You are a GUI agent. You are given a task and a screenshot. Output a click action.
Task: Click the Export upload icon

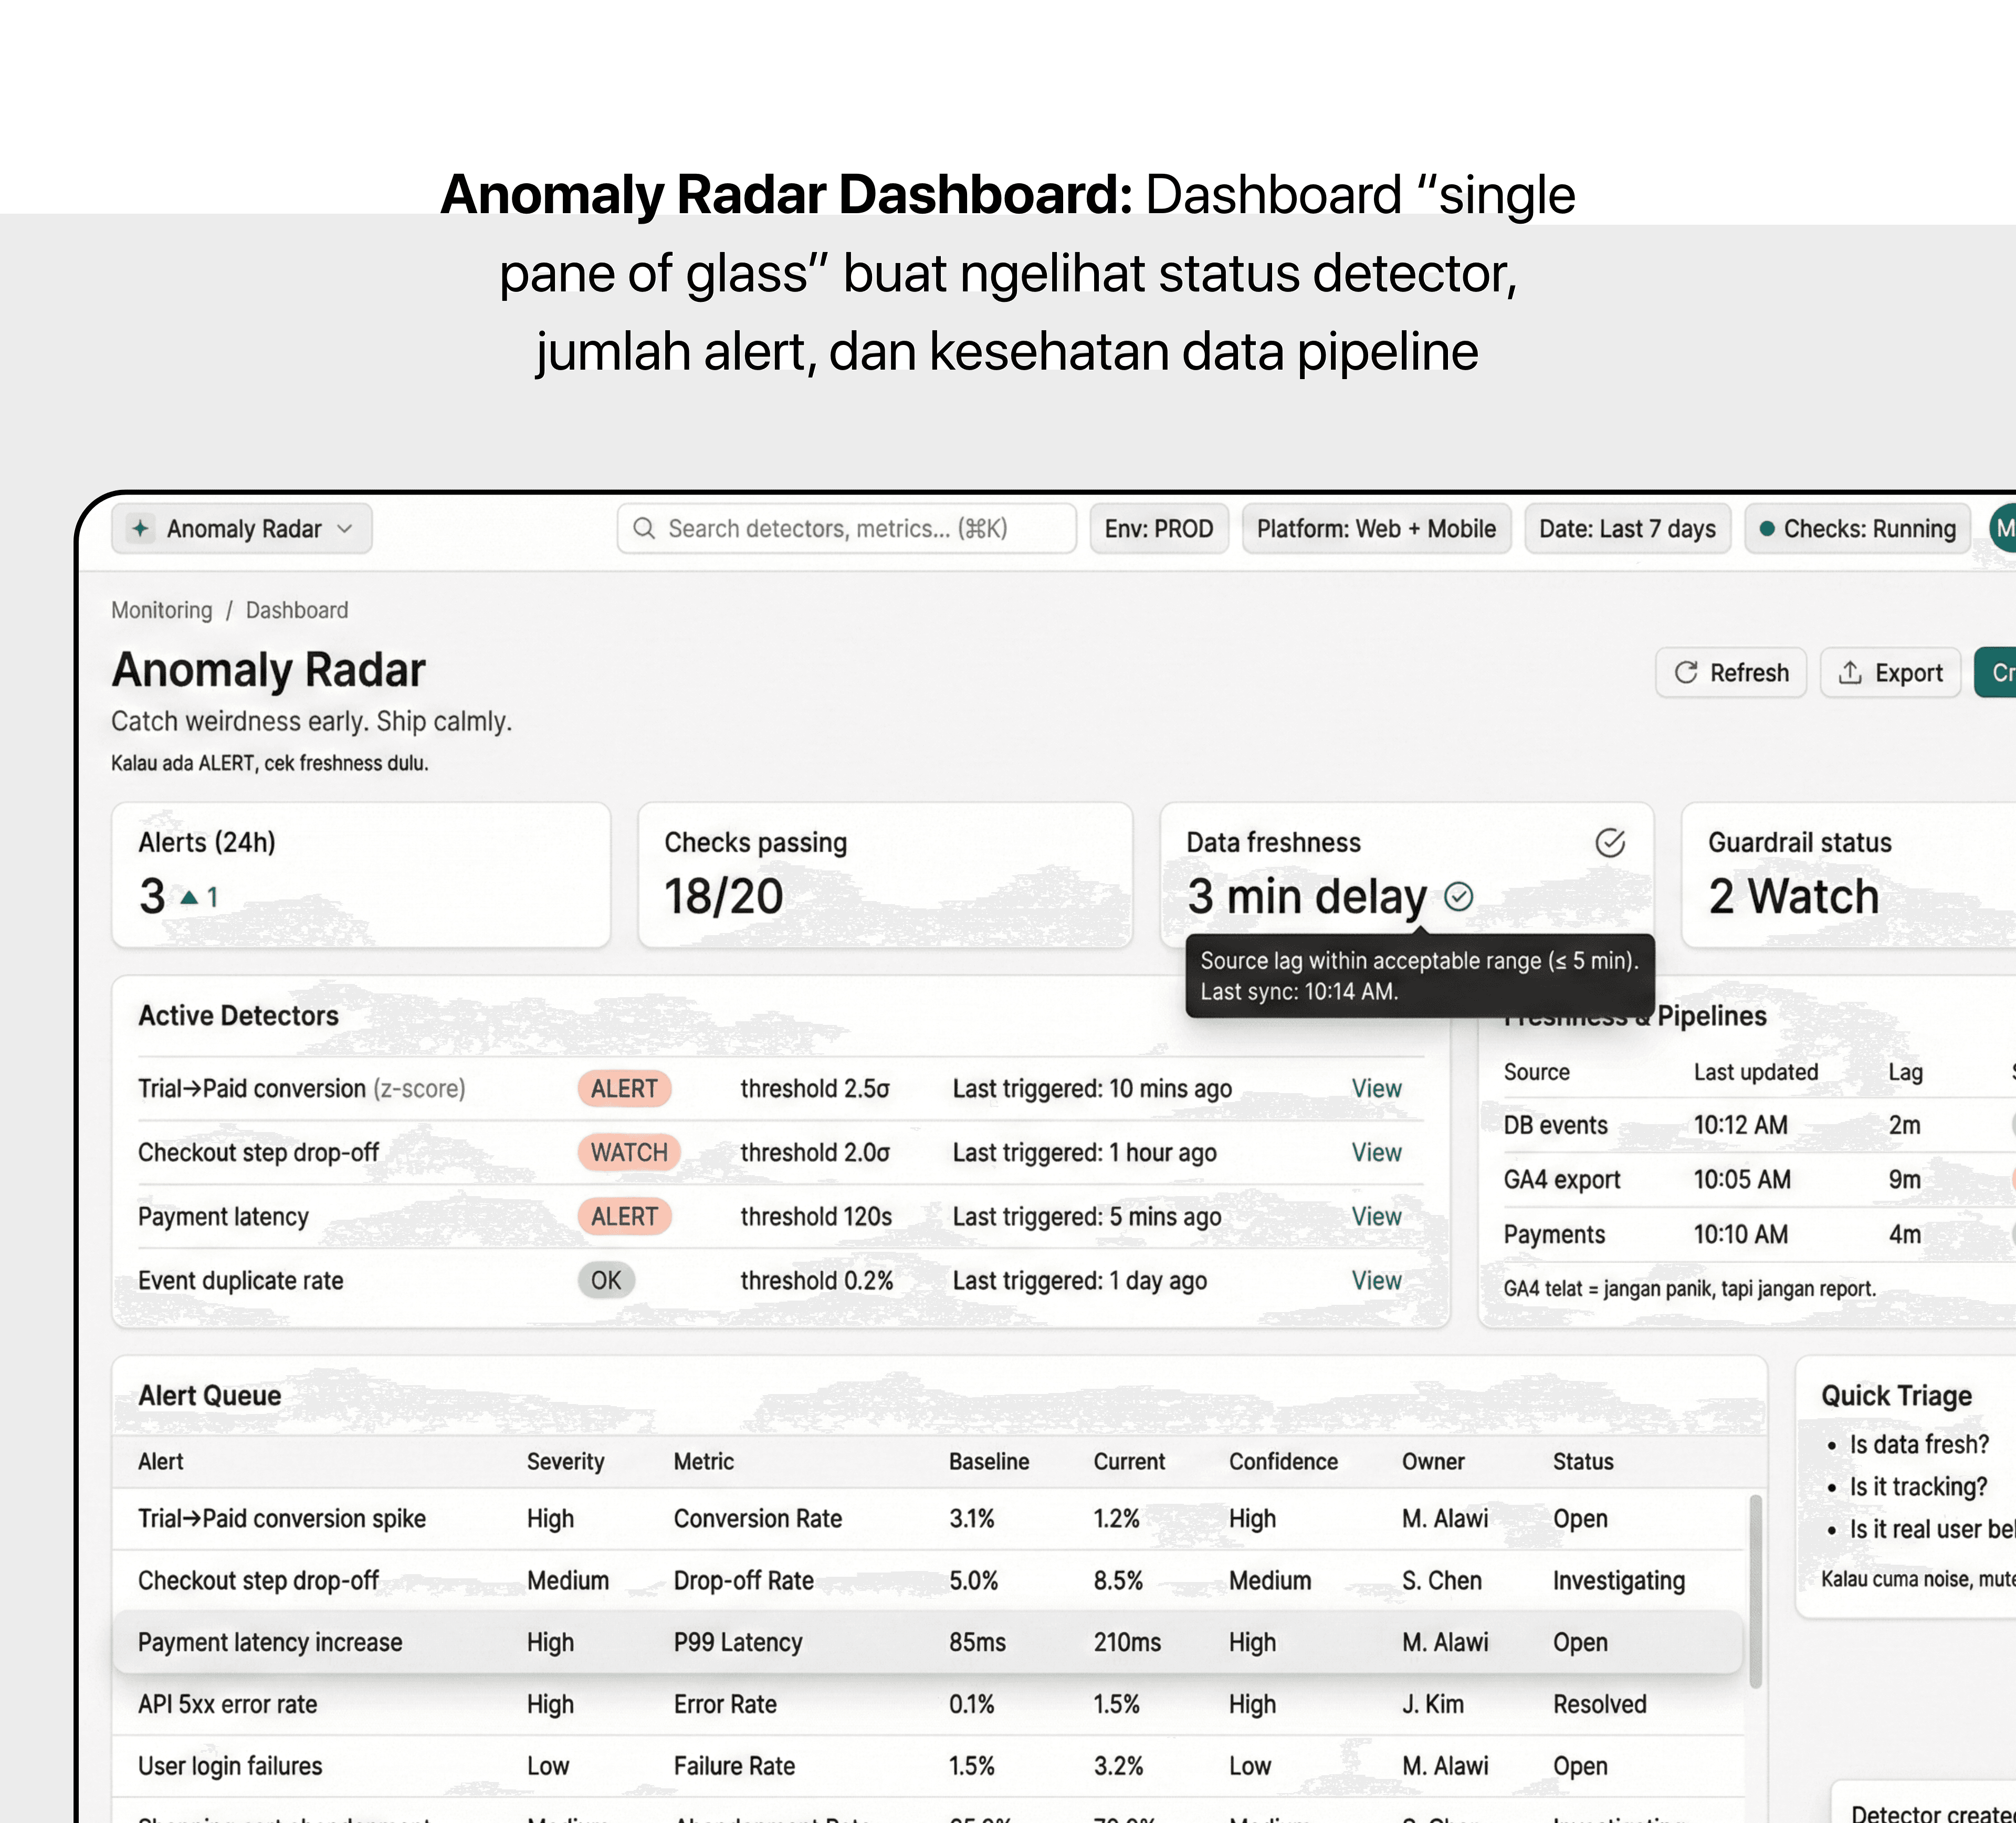1850,672
